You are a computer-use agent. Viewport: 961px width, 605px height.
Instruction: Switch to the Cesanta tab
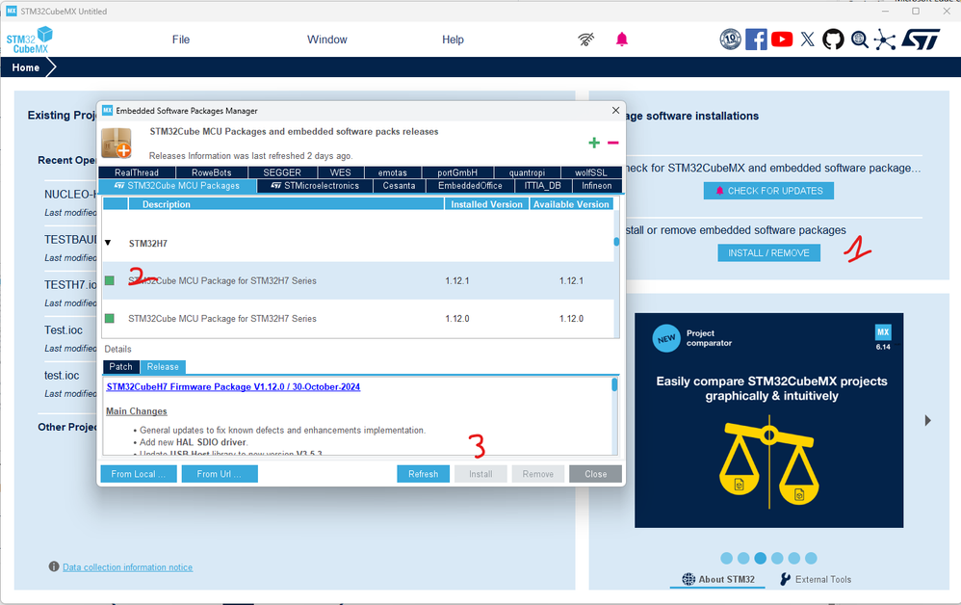(399, 186)
